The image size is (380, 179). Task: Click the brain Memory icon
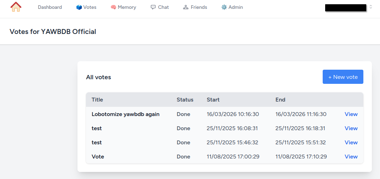(113, 7)
